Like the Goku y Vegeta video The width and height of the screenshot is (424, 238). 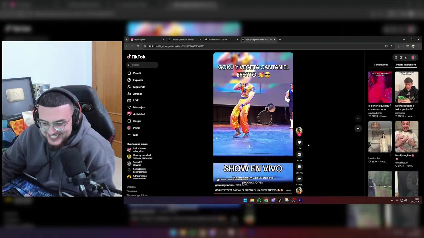pyautogui.click(x=299, y=142)
